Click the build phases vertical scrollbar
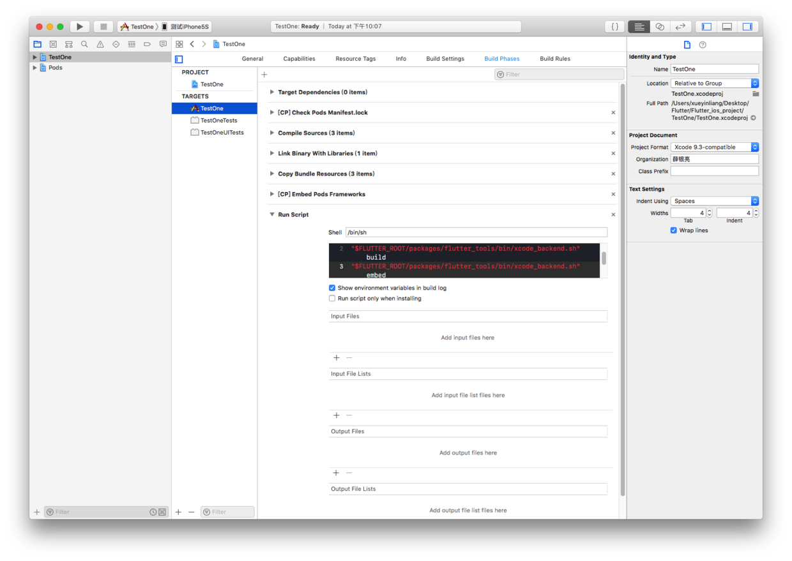This screenshot has height=561, width=792. point(623,290)
